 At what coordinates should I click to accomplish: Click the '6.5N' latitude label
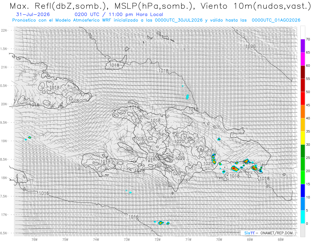pos(4,233)
